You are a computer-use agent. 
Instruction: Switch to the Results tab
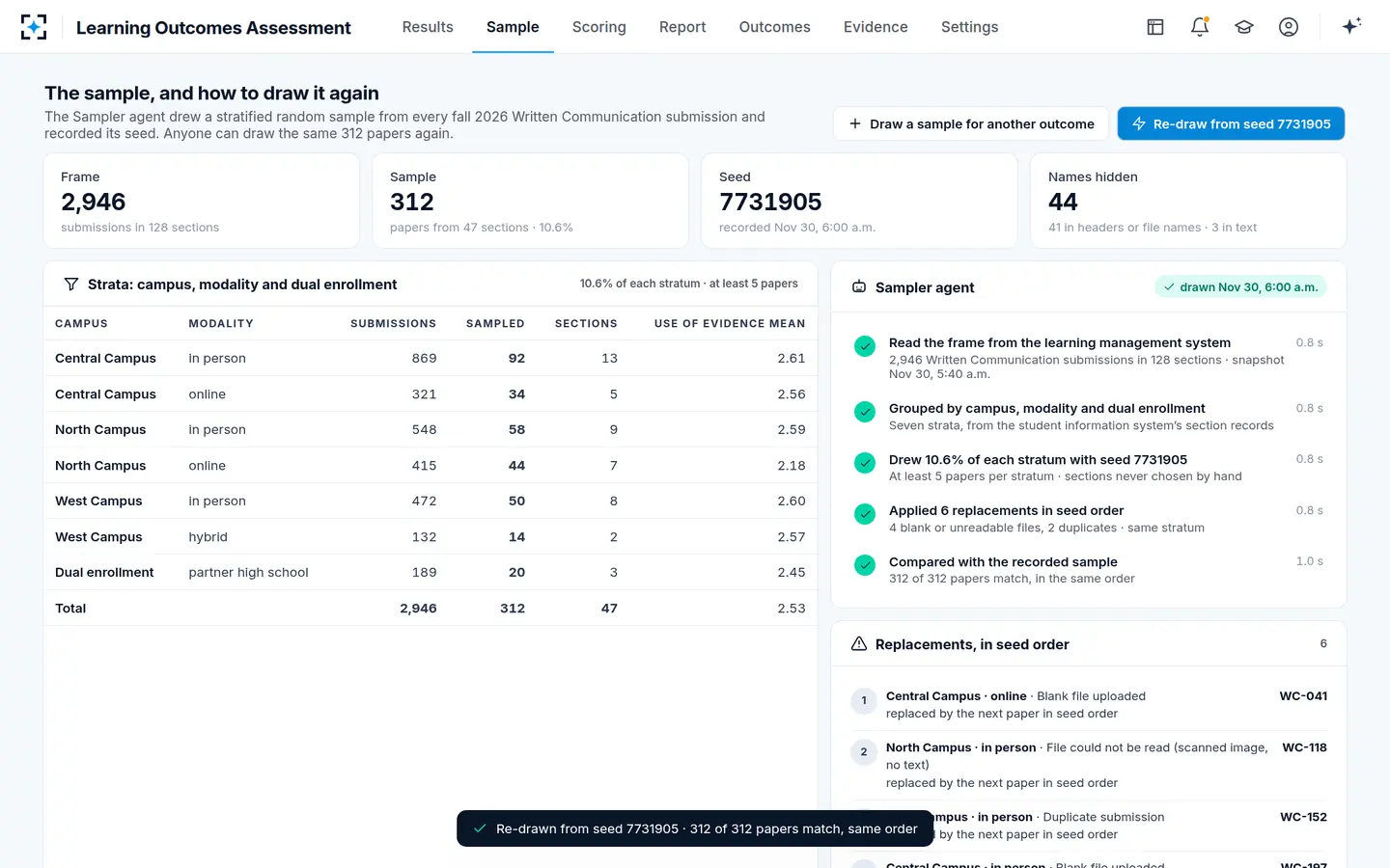428,27
